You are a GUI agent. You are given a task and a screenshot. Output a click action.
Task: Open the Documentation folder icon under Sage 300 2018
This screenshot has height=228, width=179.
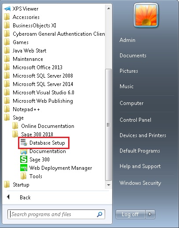point(24,151)
